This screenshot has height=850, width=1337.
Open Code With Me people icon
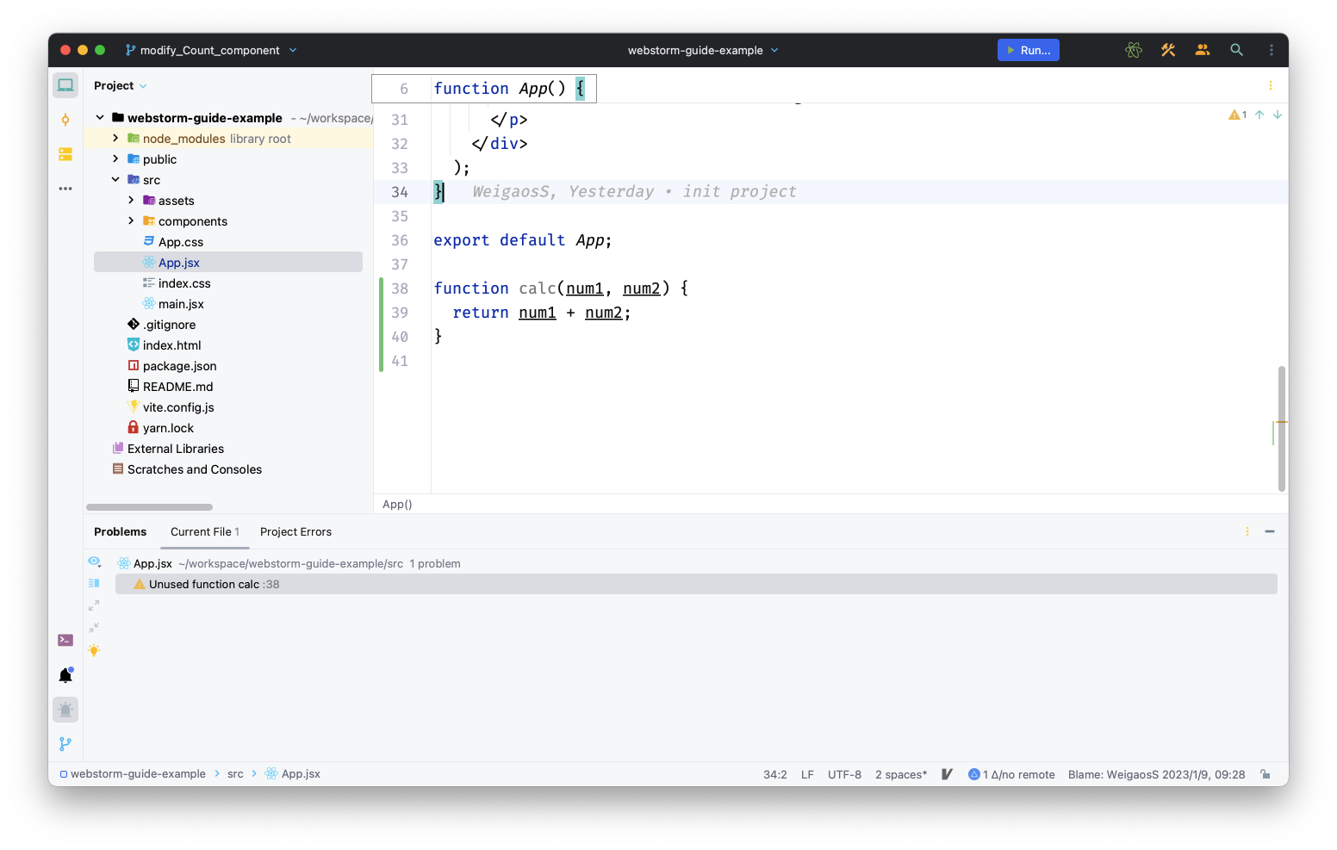[1202, 50]
